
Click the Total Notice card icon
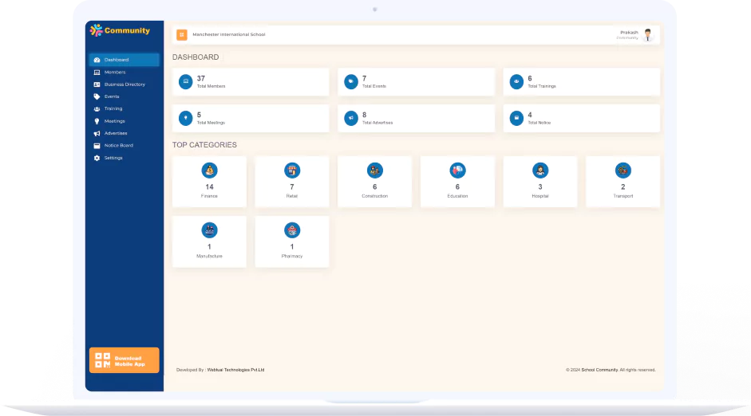coord(516,118)
